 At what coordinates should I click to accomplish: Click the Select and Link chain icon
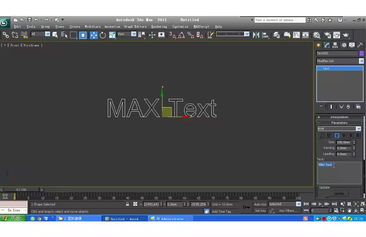pyautogui.click(x=6, y=35)
